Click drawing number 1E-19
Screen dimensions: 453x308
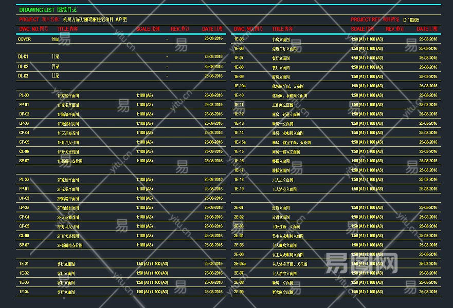[239, 189]
